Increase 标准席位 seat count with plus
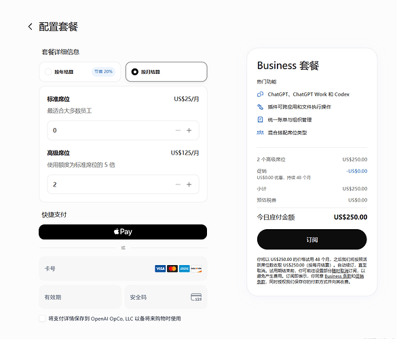This screenshot has height=339, width=397. pos(189,131)
